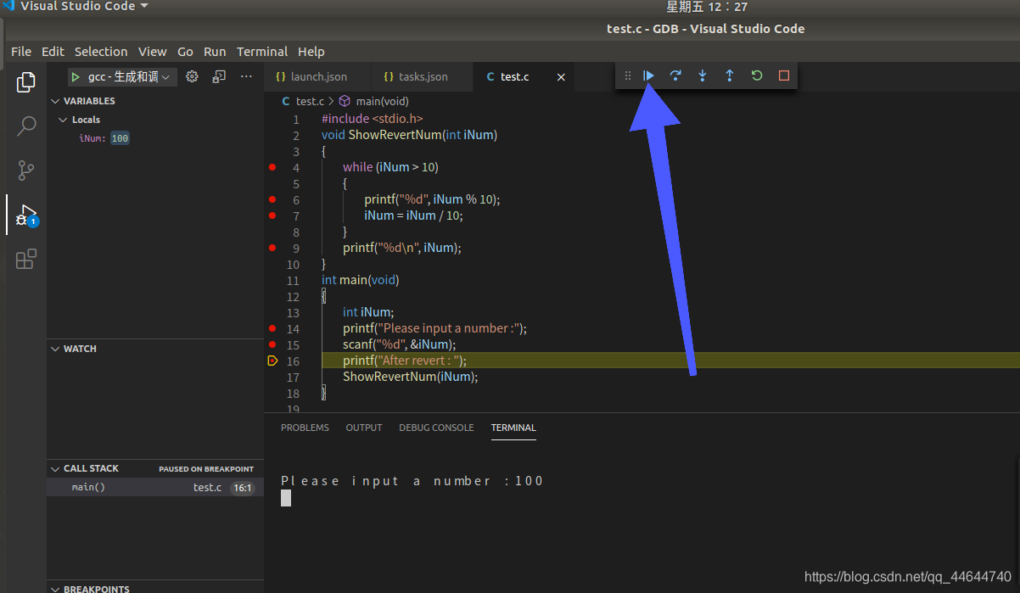This screenshot has height=593, width=1020.
Task: Click code line 17 ShowRevertNum(iNum)
Action: [411, 377]
